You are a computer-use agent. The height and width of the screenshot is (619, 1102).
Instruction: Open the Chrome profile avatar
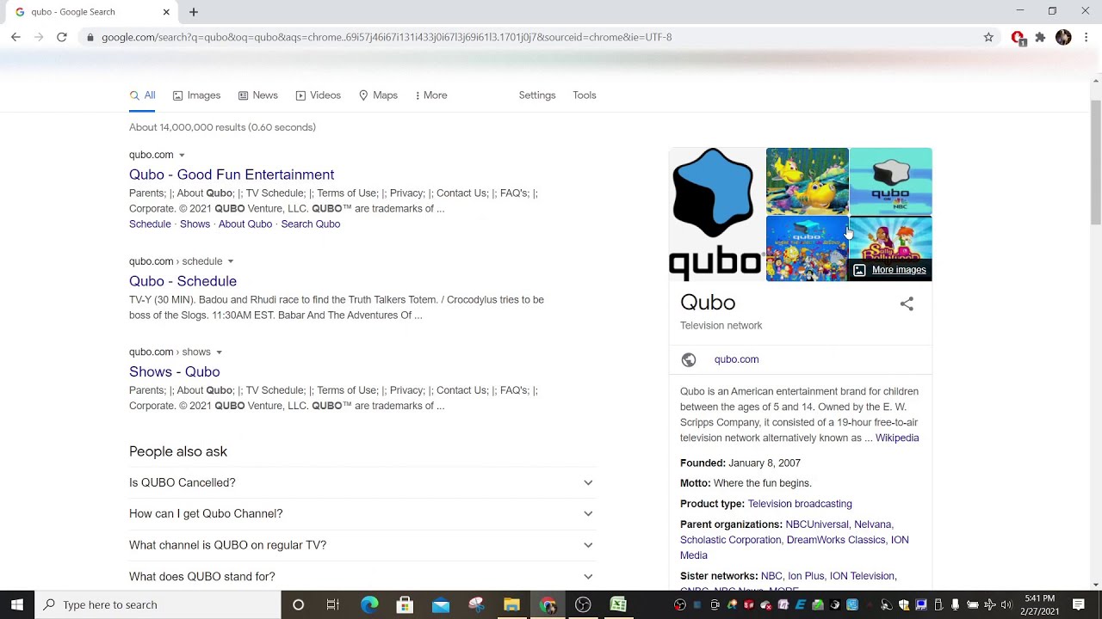[1063, 37]
